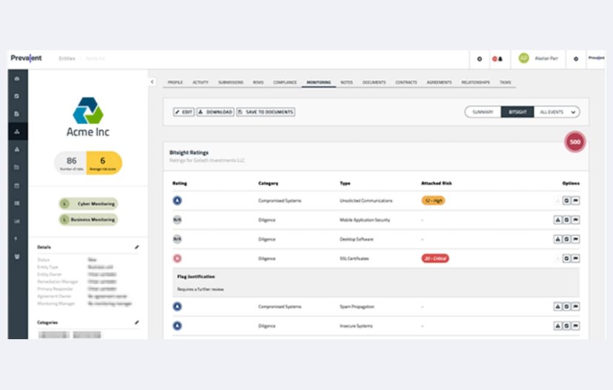This screenshot has height=390, width=613.
Task: Collapse the entity side panel chevron
Action: (152, 82)
